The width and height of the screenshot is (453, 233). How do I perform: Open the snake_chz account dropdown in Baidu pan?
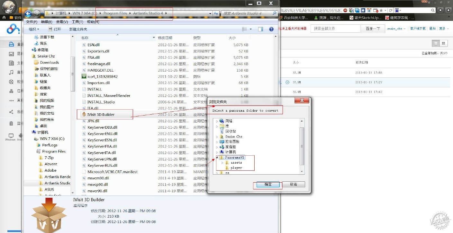tap(396, 29)
